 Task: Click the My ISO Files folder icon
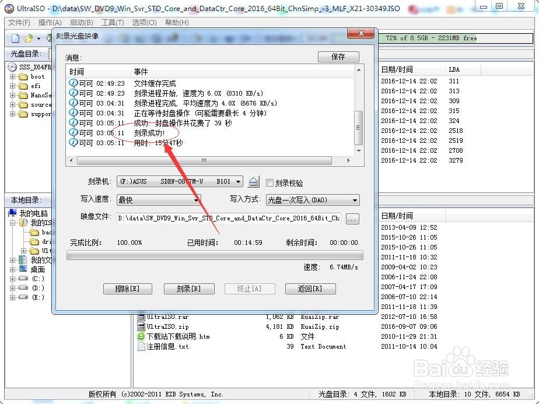click(23, 223)
